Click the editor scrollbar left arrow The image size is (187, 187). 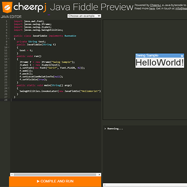pos(12,175)
